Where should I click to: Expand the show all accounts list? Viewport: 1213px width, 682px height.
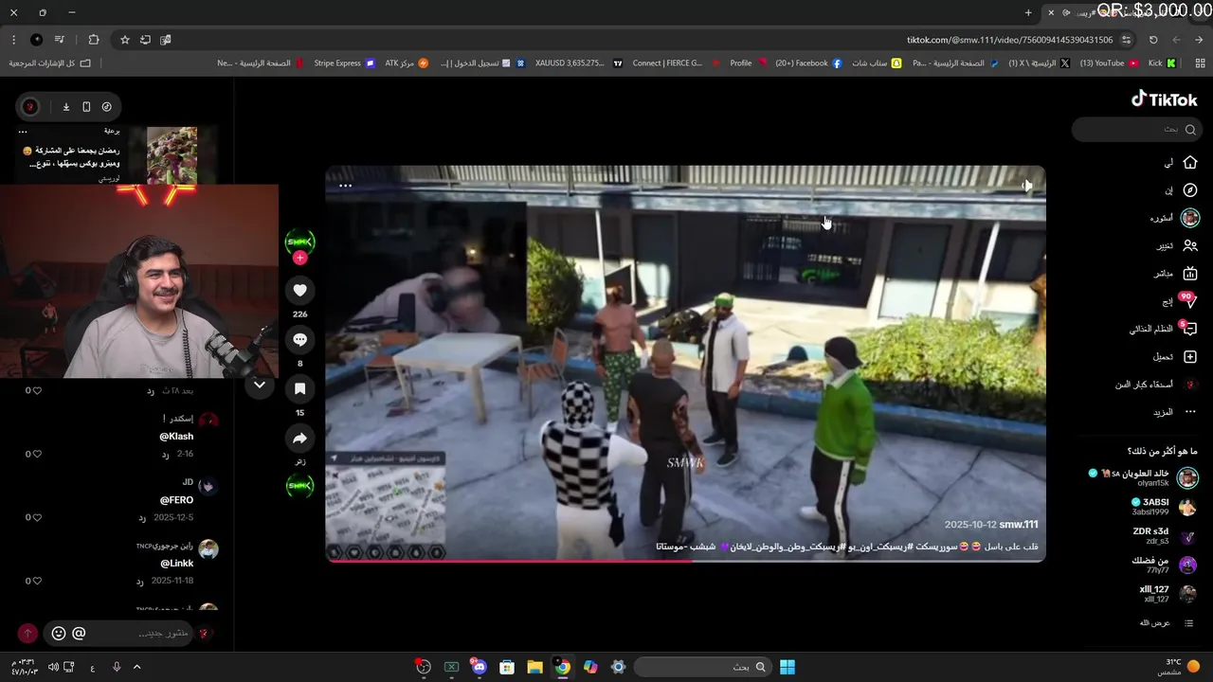[1166, 622]
